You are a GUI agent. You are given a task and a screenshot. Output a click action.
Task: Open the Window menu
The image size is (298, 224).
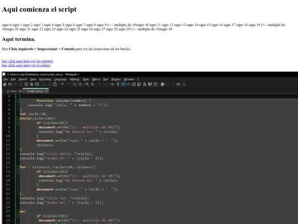click(129, 79)
